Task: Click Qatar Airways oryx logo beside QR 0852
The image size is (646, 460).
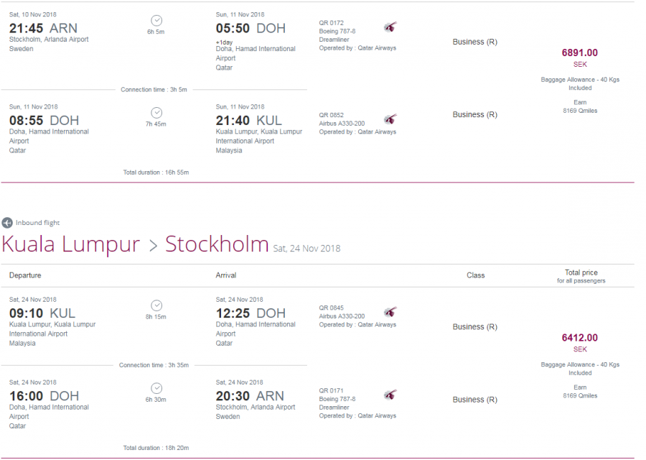Action: pos(390,119)
